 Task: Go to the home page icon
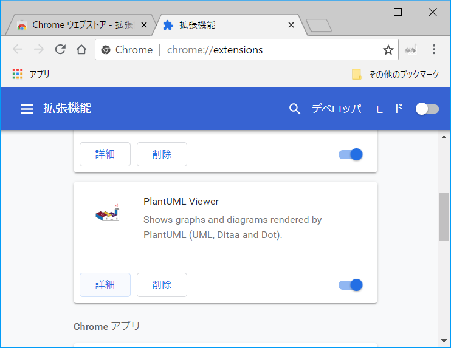[81, 49]
